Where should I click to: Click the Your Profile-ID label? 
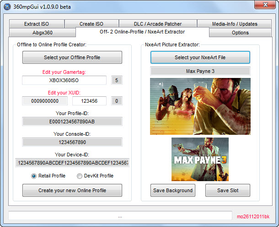tap(72, 113)
